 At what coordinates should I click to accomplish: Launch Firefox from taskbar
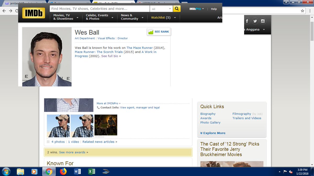[x=63, y=172]
